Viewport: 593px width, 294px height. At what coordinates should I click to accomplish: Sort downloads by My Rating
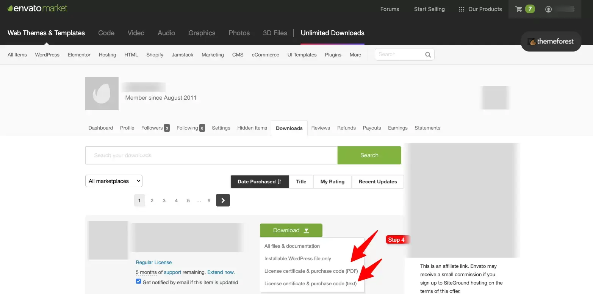332,181
